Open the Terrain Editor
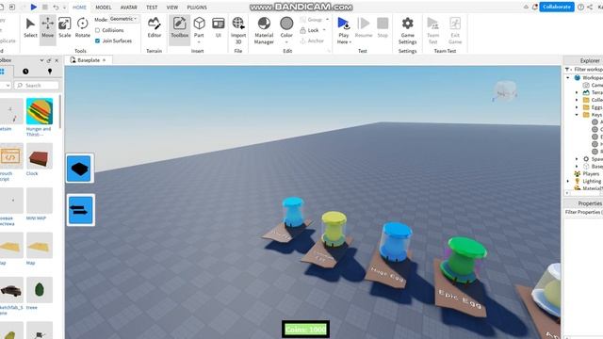603x339 pixels. coord(155,27)
